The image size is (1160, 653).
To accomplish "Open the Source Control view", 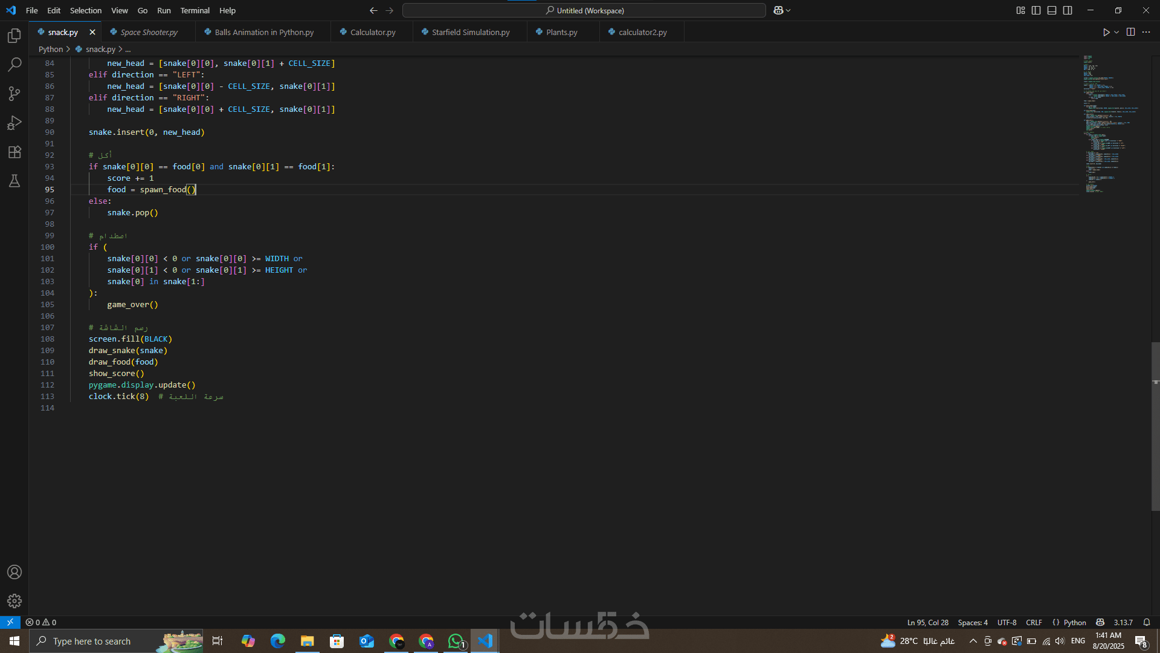I will 14,94.
